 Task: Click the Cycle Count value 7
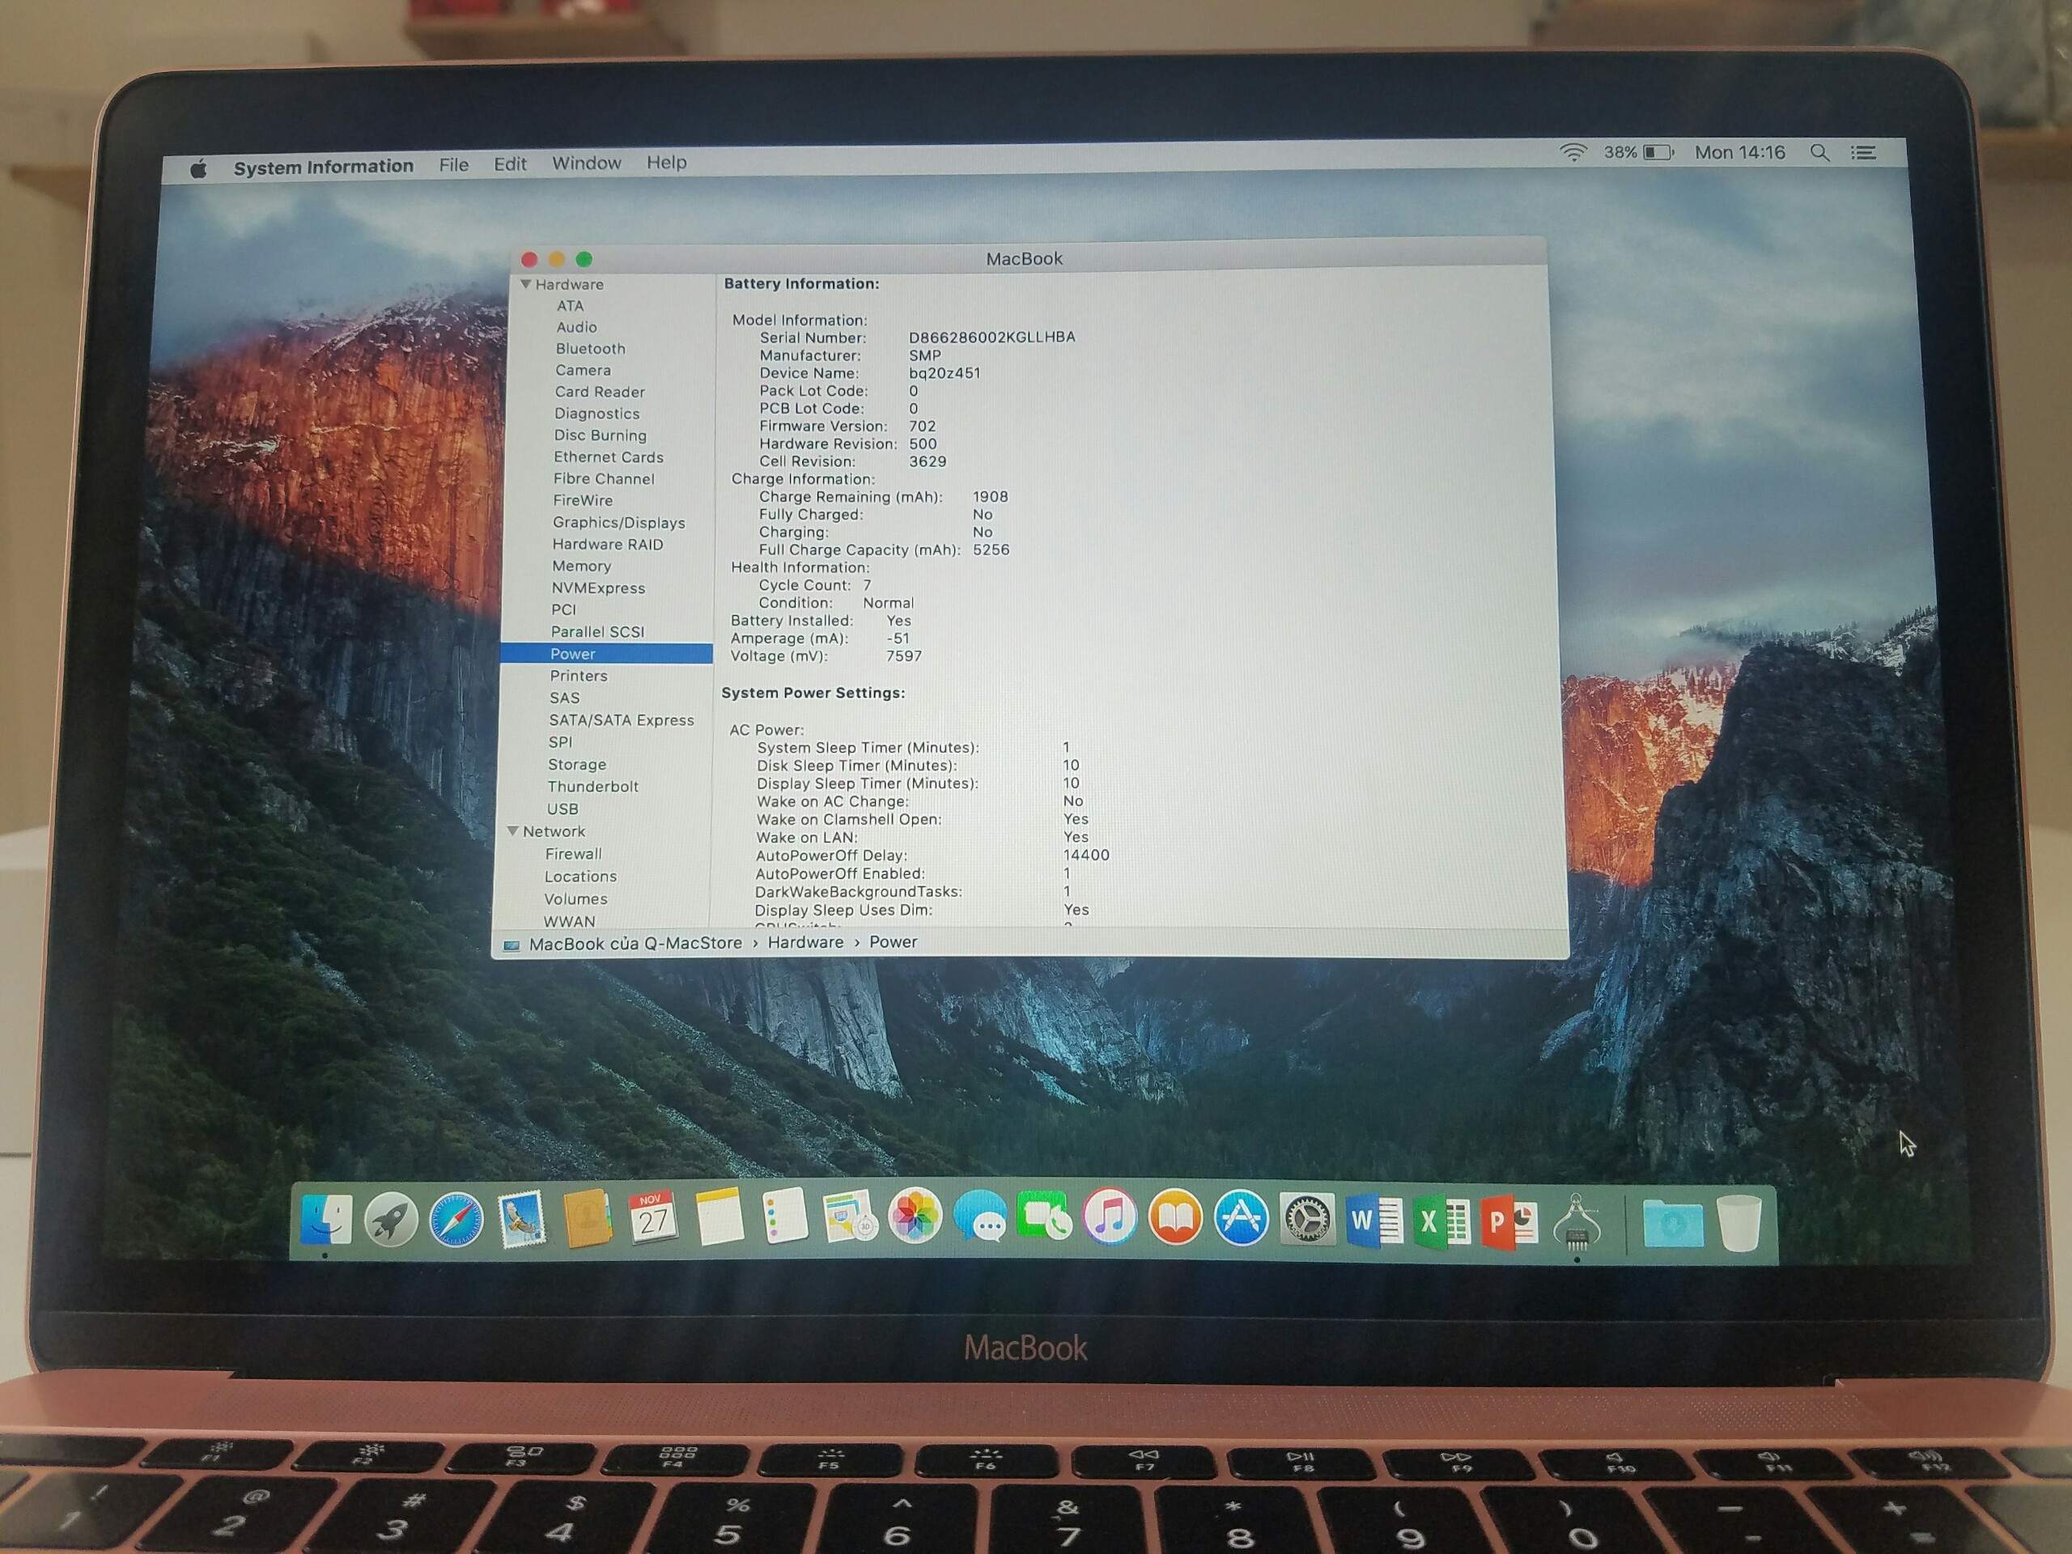tap(867, 585)
